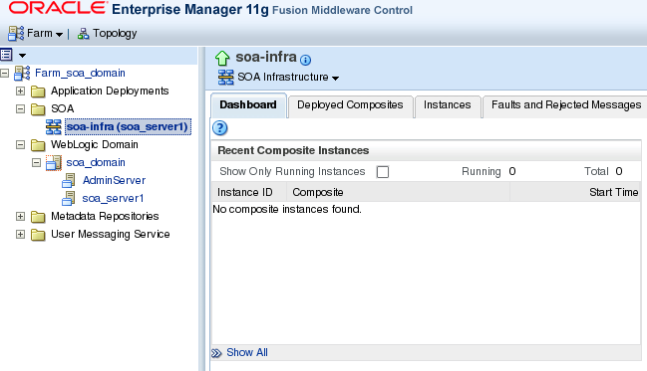647x371 pixels.
Task: Click the Farm servers icon in toolbar
Action: pyautogui.click(x=16, y=34)
